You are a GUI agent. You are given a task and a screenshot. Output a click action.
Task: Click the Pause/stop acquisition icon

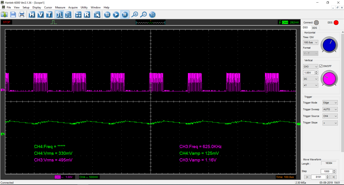[x=125, y=15]
